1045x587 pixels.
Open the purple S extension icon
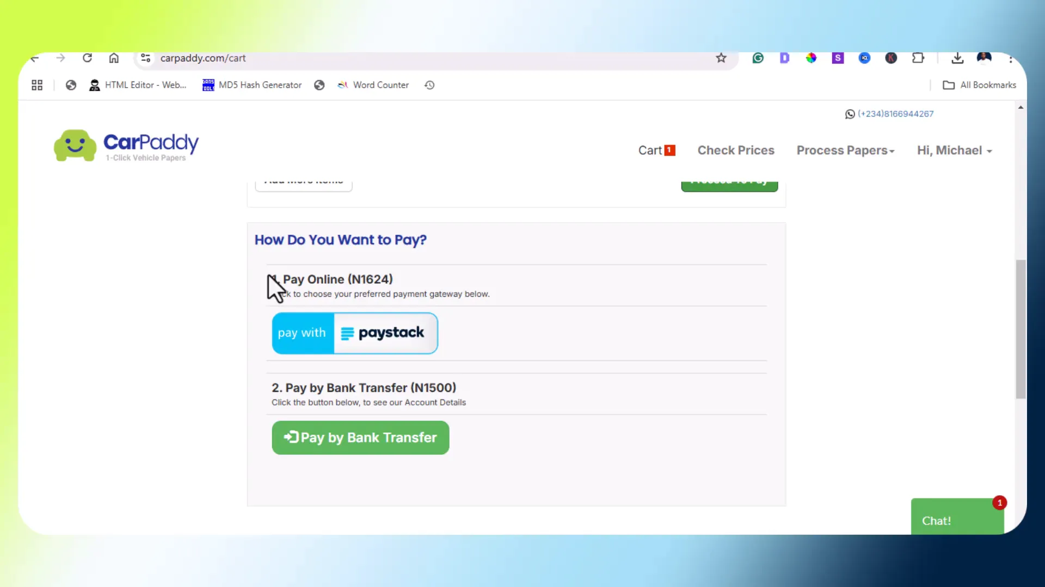click(838, 58)
